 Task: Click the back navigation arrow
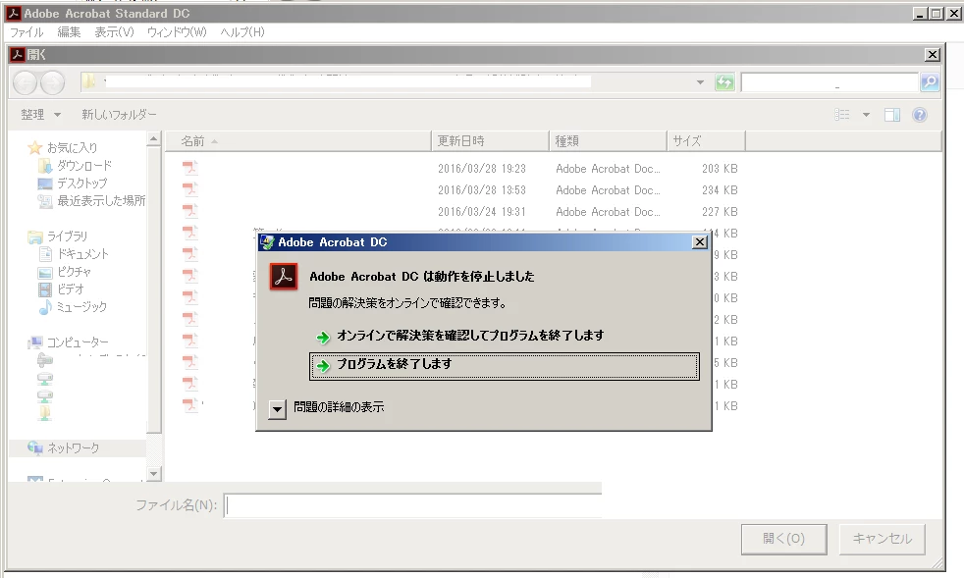point(26,82)
